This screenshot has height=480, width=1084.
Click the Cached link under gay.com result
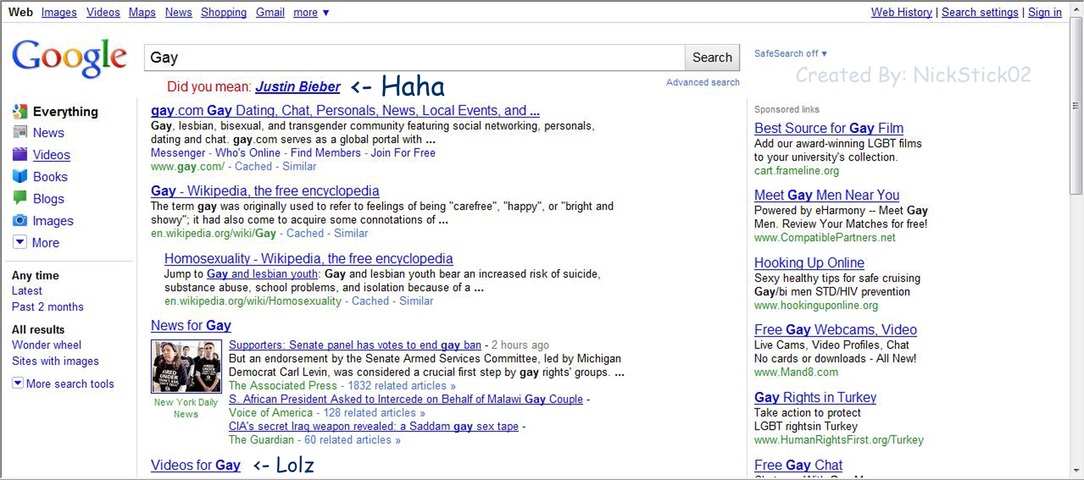pos(253,166)
